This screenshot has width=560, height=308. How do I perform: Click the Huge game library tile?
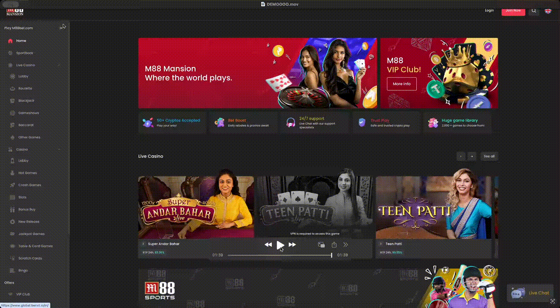coord(457,123)
